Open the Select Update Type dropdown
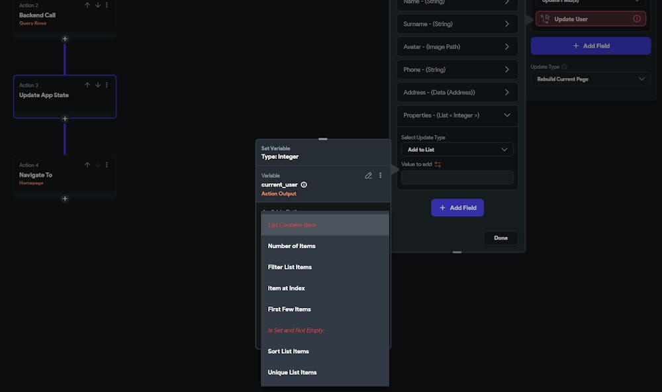662x392 pixels. coord(457,150)
